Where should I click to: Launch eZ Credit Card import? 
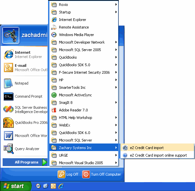157,148
